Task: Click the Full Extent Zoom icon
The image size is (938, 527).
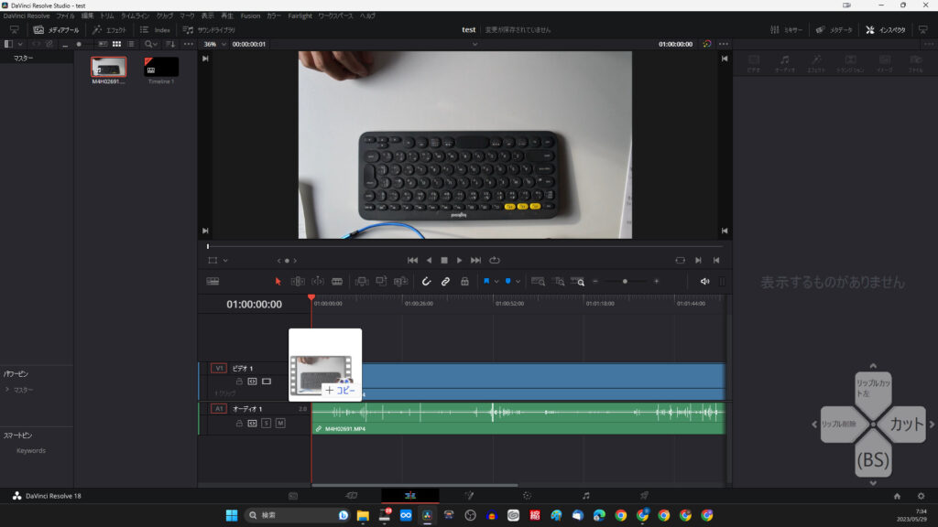Action: pos(538,282)
